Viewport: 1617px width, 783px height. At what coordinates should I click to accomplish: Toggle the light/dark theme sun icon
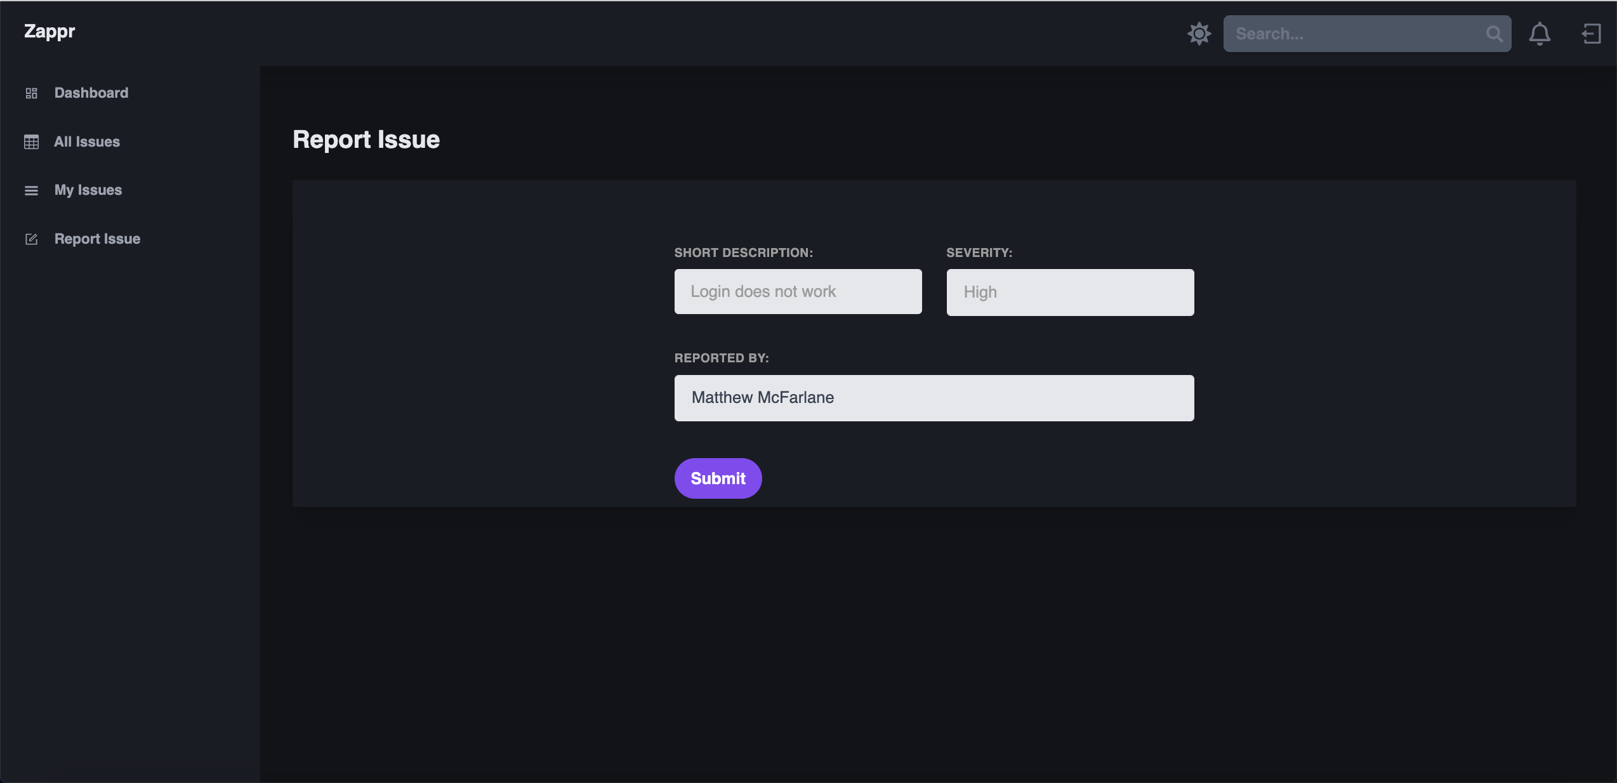[1199, 34]
